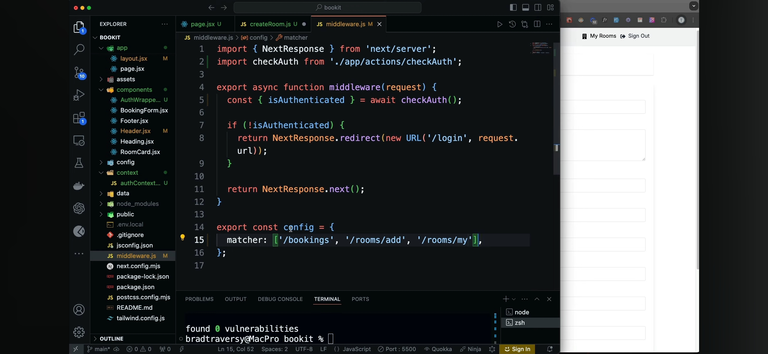Click the Run Code play icon

click(x=500, y=24)
